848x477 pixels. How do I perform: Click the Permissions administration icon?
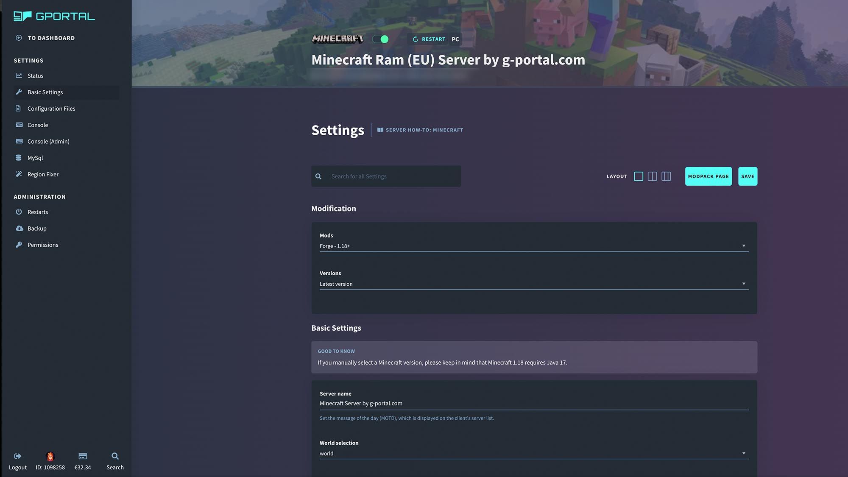(x=19, y=245)
